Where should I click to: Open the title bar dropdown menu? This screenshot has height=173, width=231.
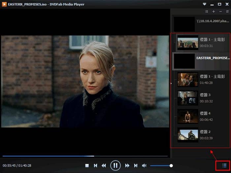pyautogui.click(x=204, y=4)
